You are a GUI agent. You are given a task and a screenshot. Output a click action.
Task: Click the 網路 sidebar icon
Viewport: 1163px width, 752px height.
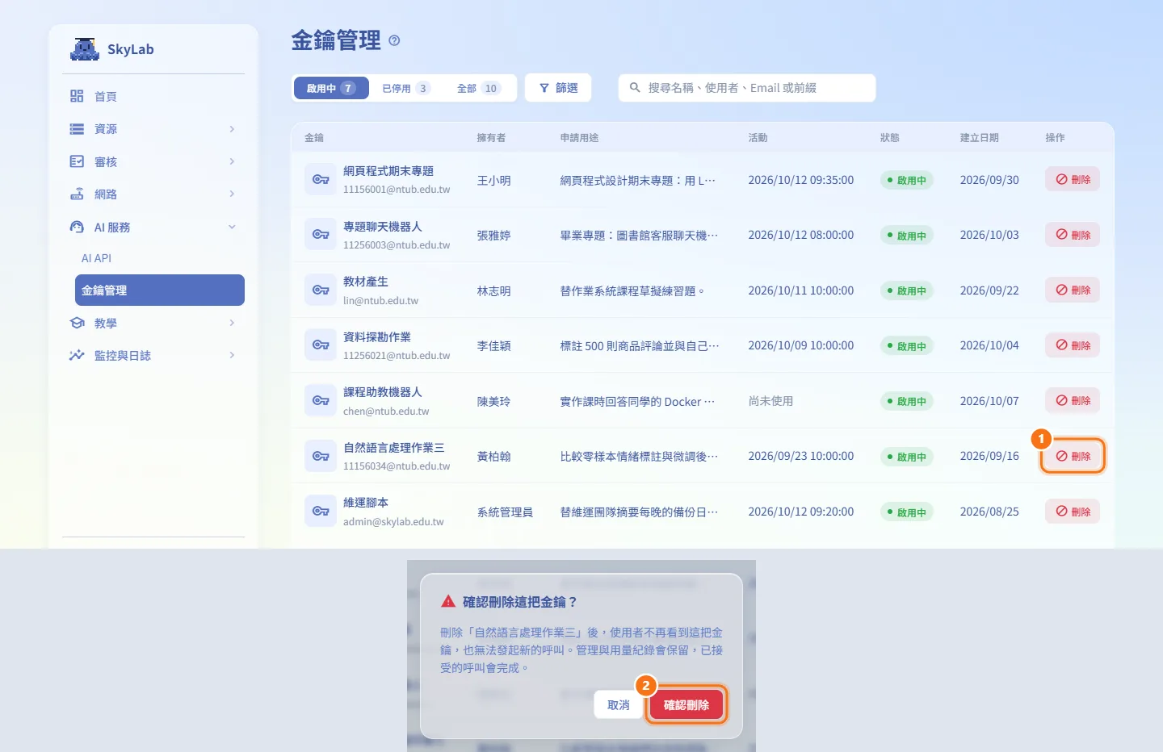pyautogui.click(x=77, y=194)
